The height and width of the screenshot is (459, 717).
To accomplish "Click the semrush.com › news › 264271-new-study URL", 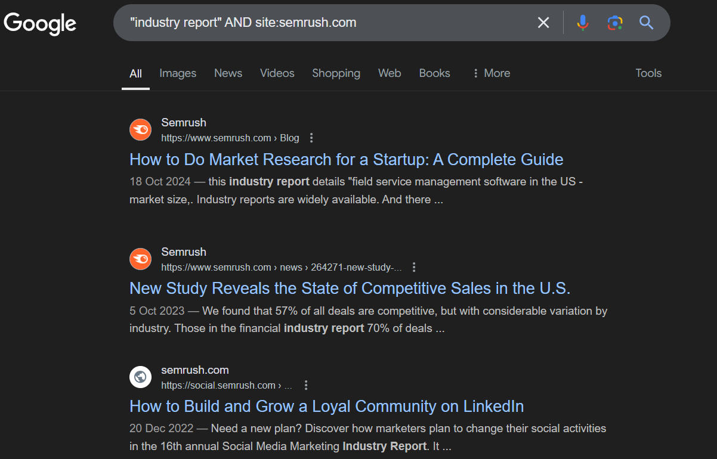I will coord(282,267).
